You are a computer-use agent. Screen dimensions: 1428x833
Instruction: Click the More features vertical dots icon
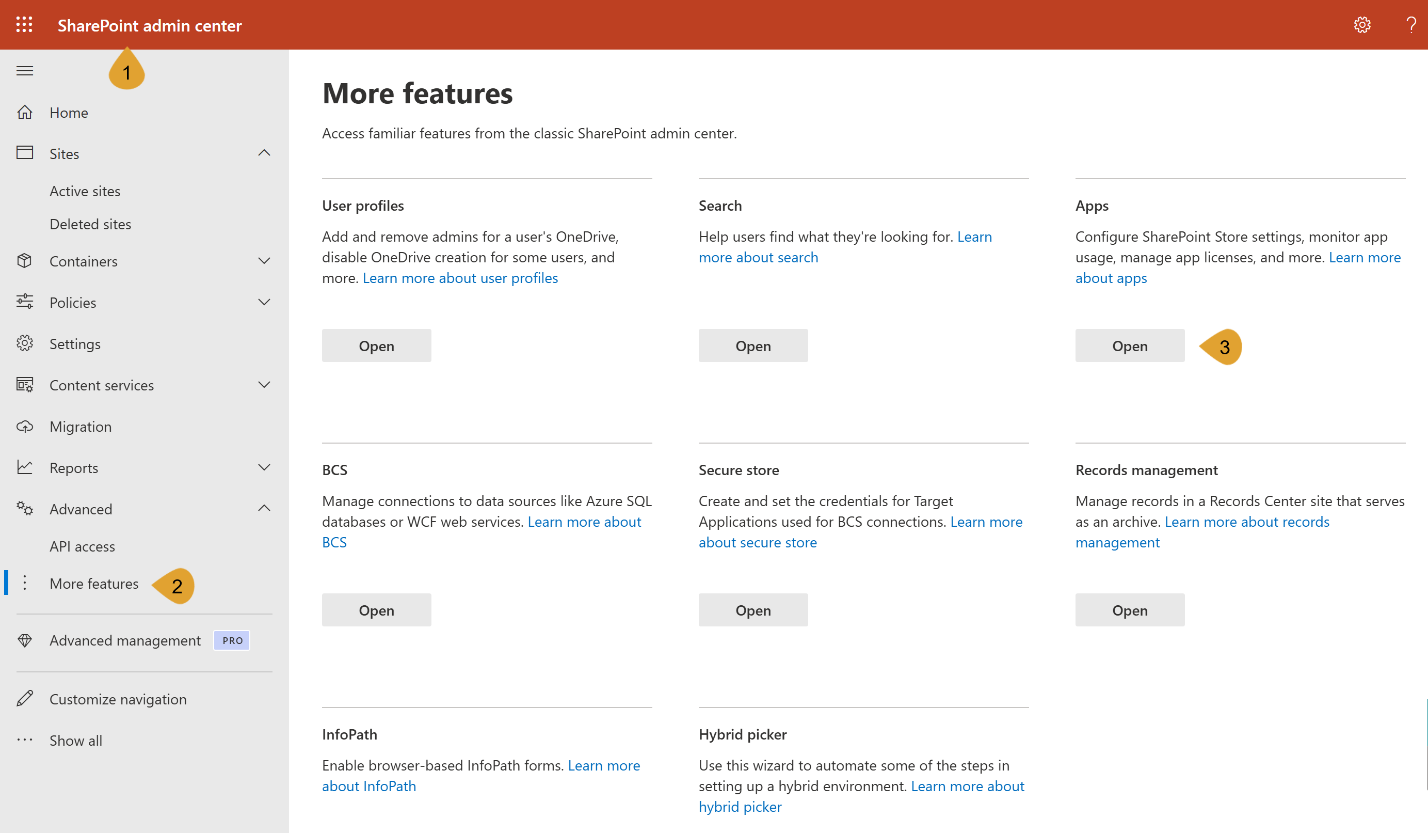pos(24,583)
